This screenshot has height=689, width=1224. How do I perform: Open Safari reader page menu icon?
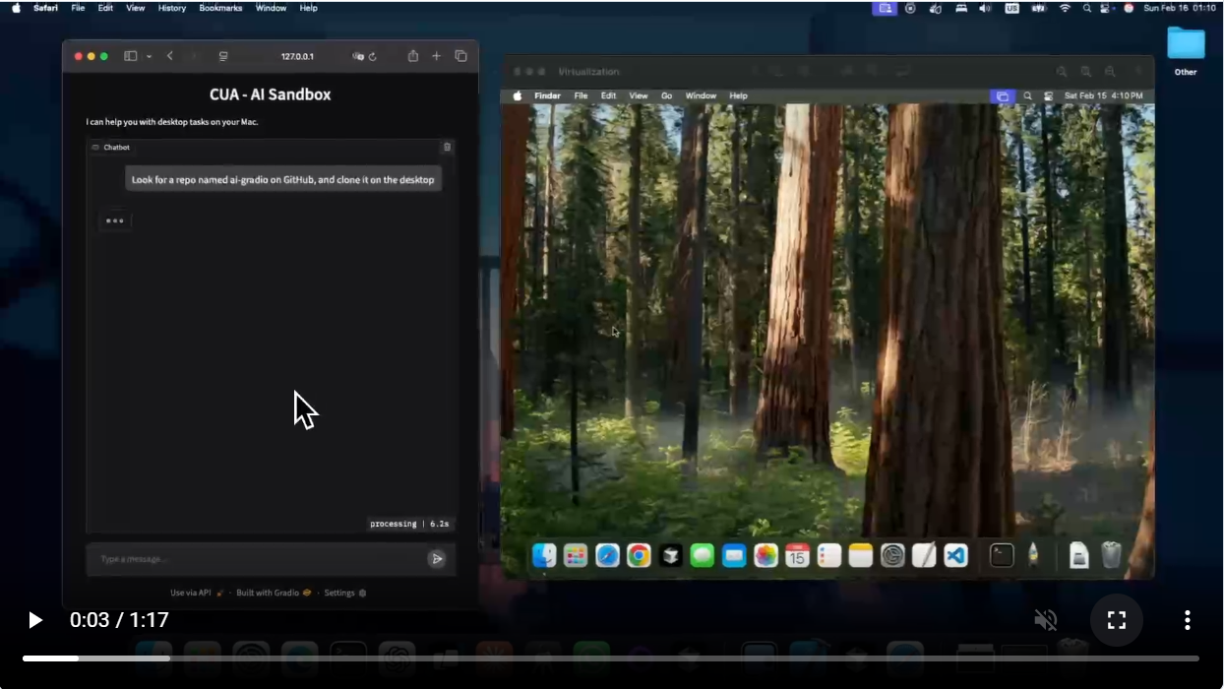tap(224, 56)
